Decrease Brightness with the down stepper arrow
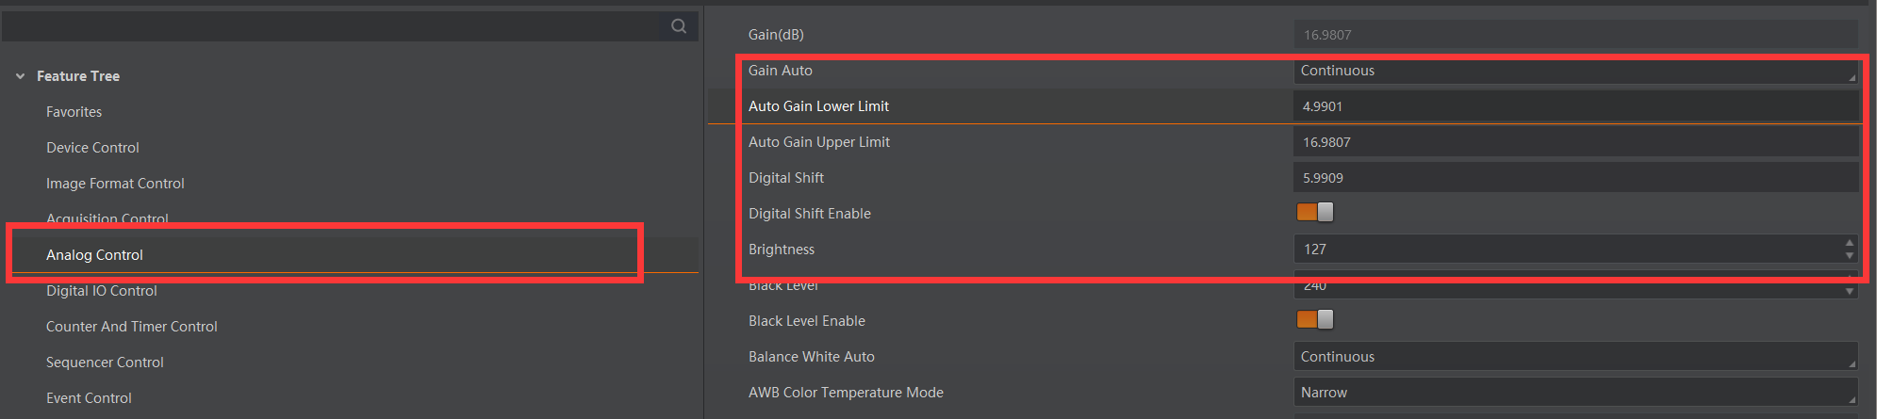1877x419 pixels. [x=1849, y=255]
